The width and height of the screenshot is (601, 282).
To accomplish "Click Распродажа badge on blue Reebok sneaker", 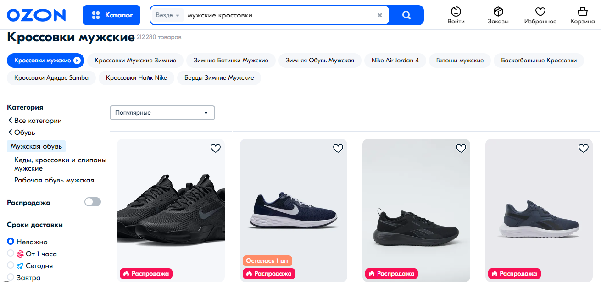I will pos(514,274).
